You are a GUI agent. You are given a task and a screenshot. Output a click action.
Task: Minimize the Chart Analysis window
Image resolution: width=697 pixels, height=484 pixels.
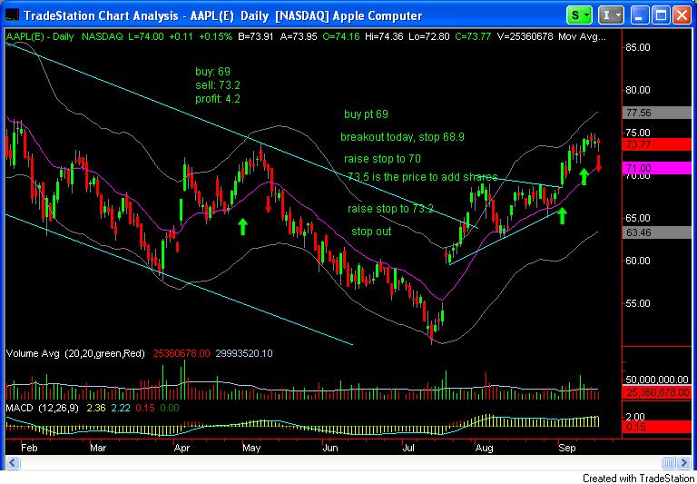point(640,15)
